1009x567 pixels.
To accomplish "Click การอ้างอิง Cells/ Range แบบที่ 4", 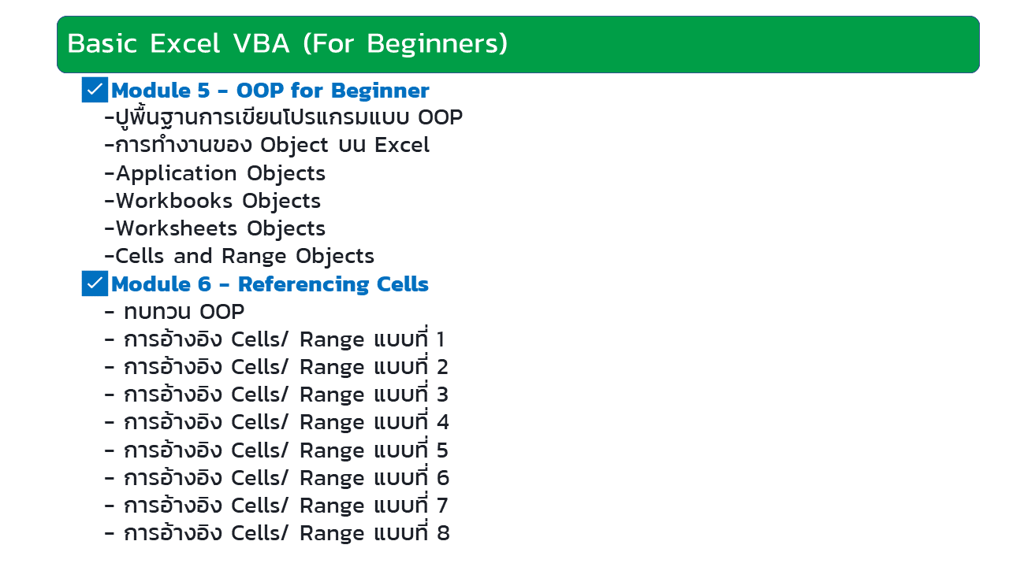I will (277, 422).
